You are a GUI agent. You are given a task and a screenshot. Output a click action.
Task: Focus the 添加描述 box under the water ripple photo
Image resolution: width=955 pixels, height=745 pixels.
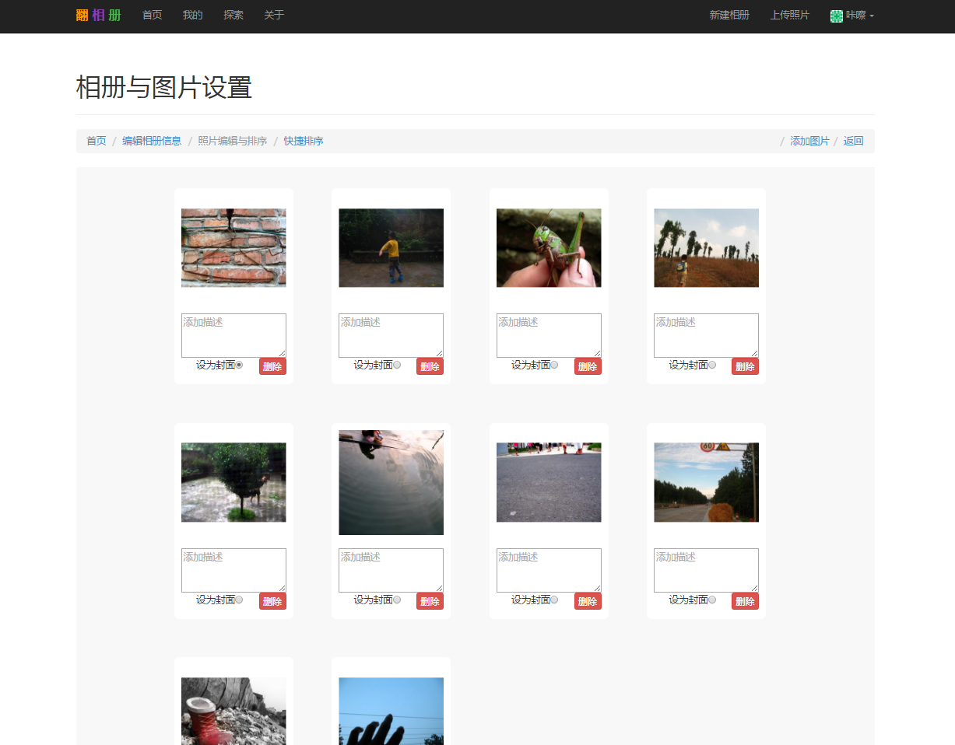(x=391, y=570)
